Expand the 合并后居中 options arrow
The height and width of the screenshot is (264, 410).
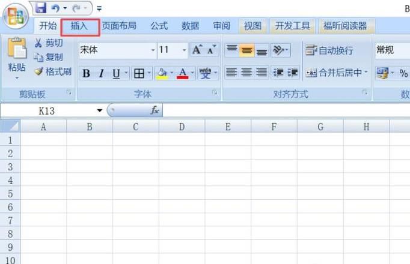pyautogui.click(x=366, y=72)
